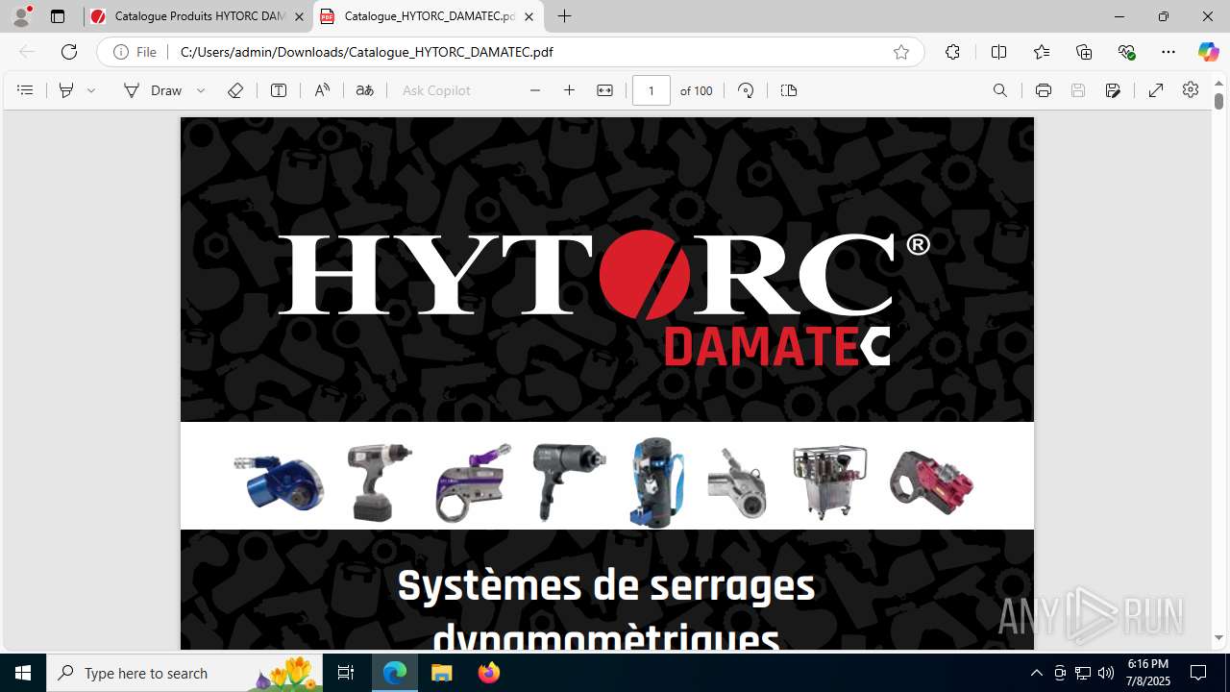
Task: Open PDF viewer settings gear
Action: (1191, 89)
